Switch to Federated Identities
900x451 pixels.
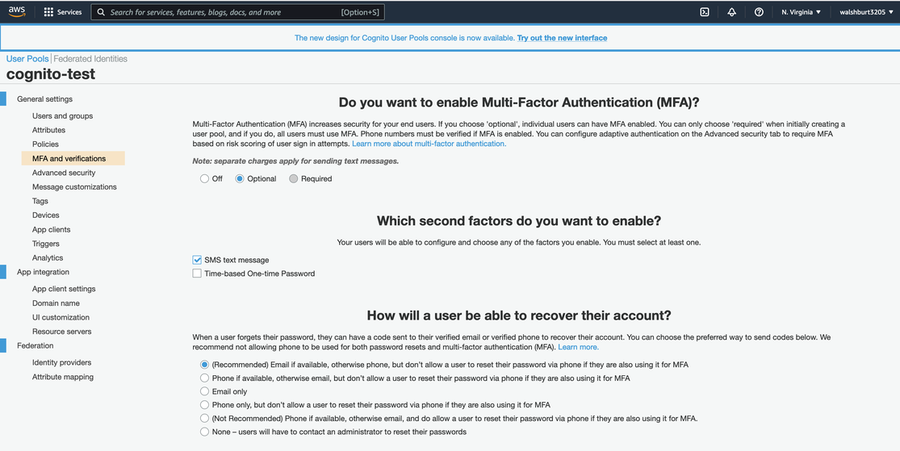click(90, 59)
